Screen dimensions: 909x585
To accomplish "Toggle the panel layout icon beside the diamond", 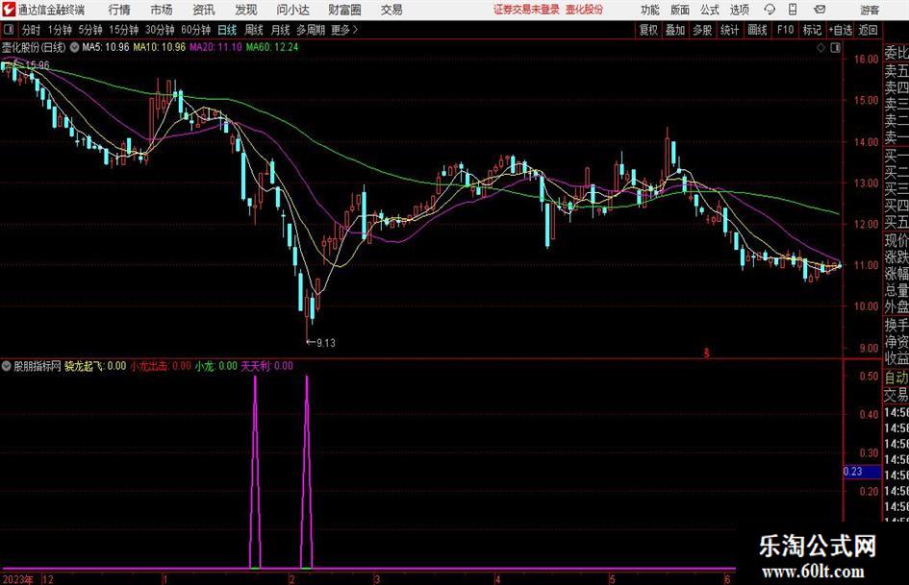I will tap(835, 48).
